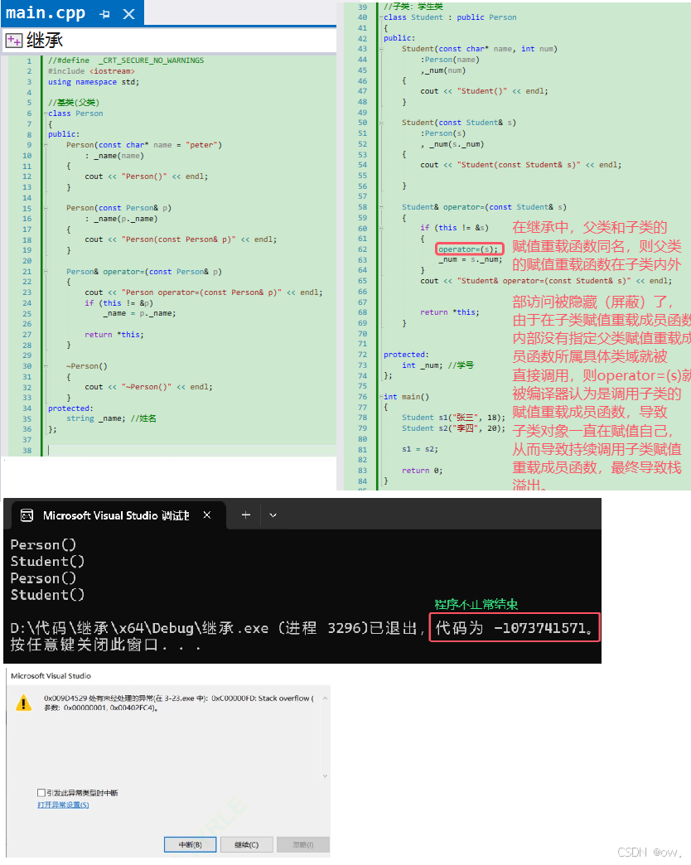Viewport: 691px width, 865px height.
Task: Click 'if (this != &s)' on line 60
Action: tap(454, 228)
